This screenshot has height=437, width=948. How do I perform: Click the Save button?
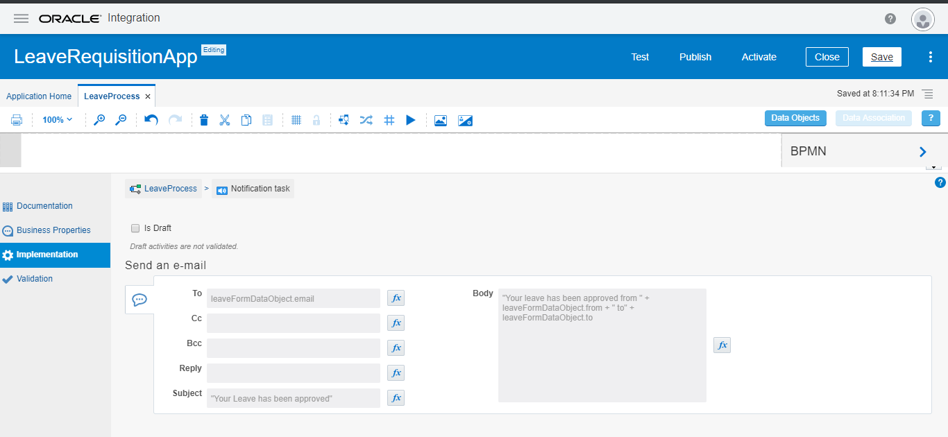(882, 57)
